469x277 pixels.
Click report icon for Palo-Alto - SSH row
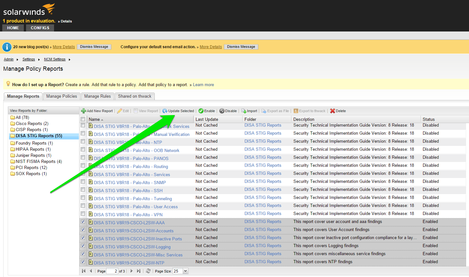click(91, 190)
